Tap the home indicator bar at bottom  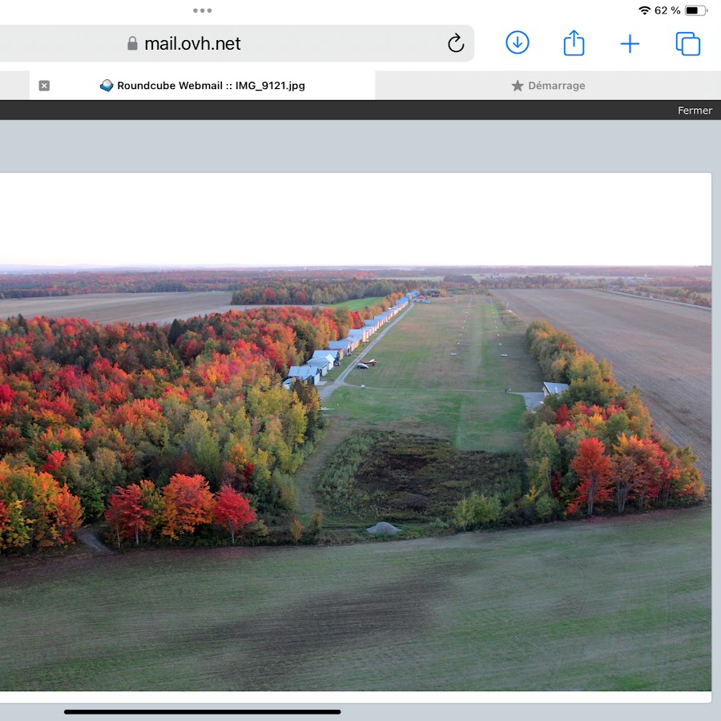coord(203,712)
